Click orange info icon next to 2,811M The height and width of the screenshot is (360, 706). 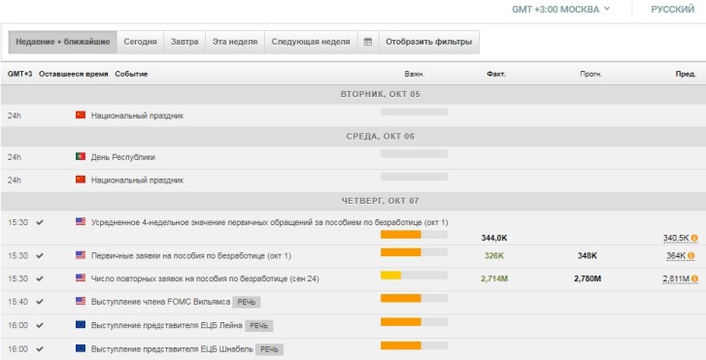[694, 279]
